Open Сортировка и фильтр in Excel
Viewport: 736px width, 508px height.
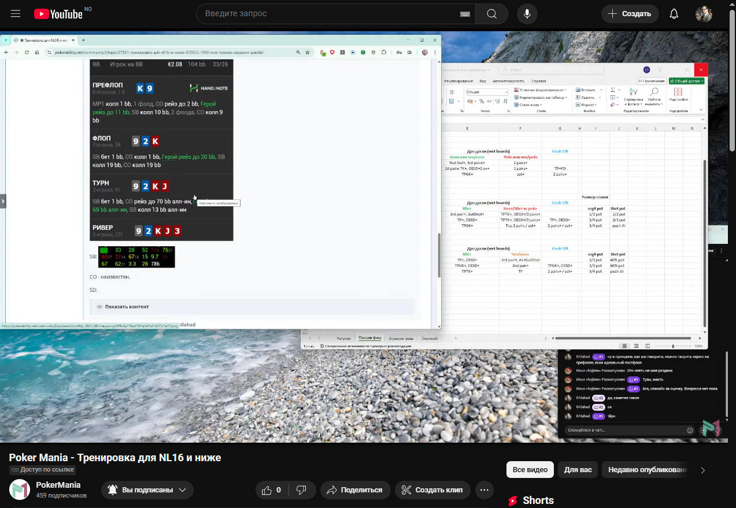click(x=633, y=97)
